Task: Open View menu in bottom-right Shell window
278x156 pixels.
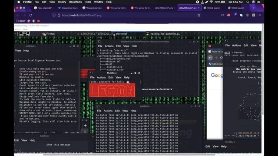Action: pyautogui.click(x=215, y=146)
